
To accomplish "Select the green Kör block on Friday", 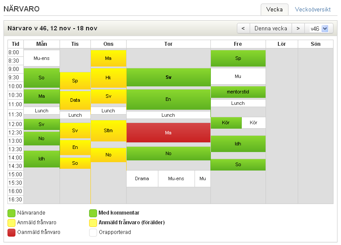I will tap(226, 122).
